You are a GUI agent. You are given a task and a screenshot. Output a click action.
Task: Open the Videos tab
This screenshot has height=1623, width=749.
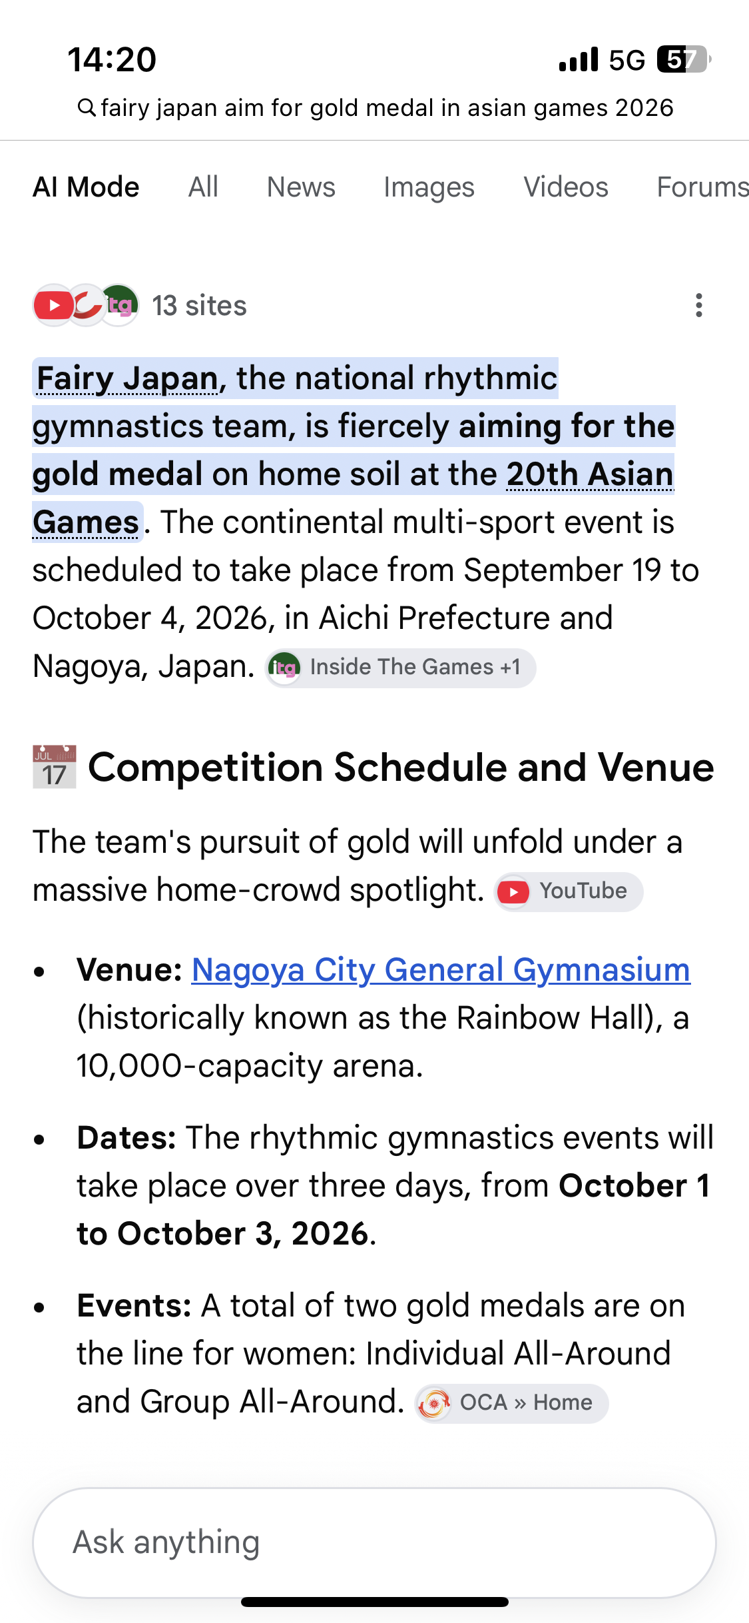(x=566, y=187)
